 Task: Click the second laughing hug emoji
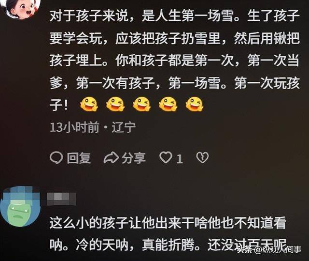click(x=115, y=104)
